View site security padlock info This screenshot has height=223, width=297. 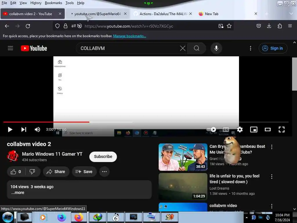(x=65, y=26)
